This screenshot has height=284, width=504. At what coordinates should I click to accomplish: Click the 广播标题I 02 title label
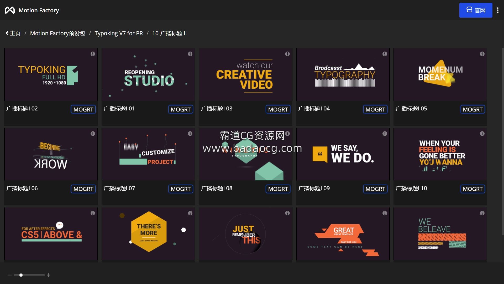(x=22, y=109)
